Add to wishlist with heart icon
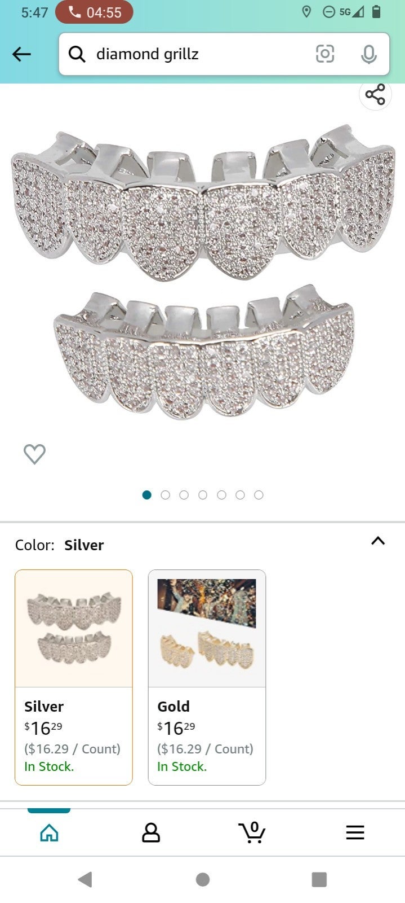The height and width of the screenshot is (903, 405). (x=34, y=454)
